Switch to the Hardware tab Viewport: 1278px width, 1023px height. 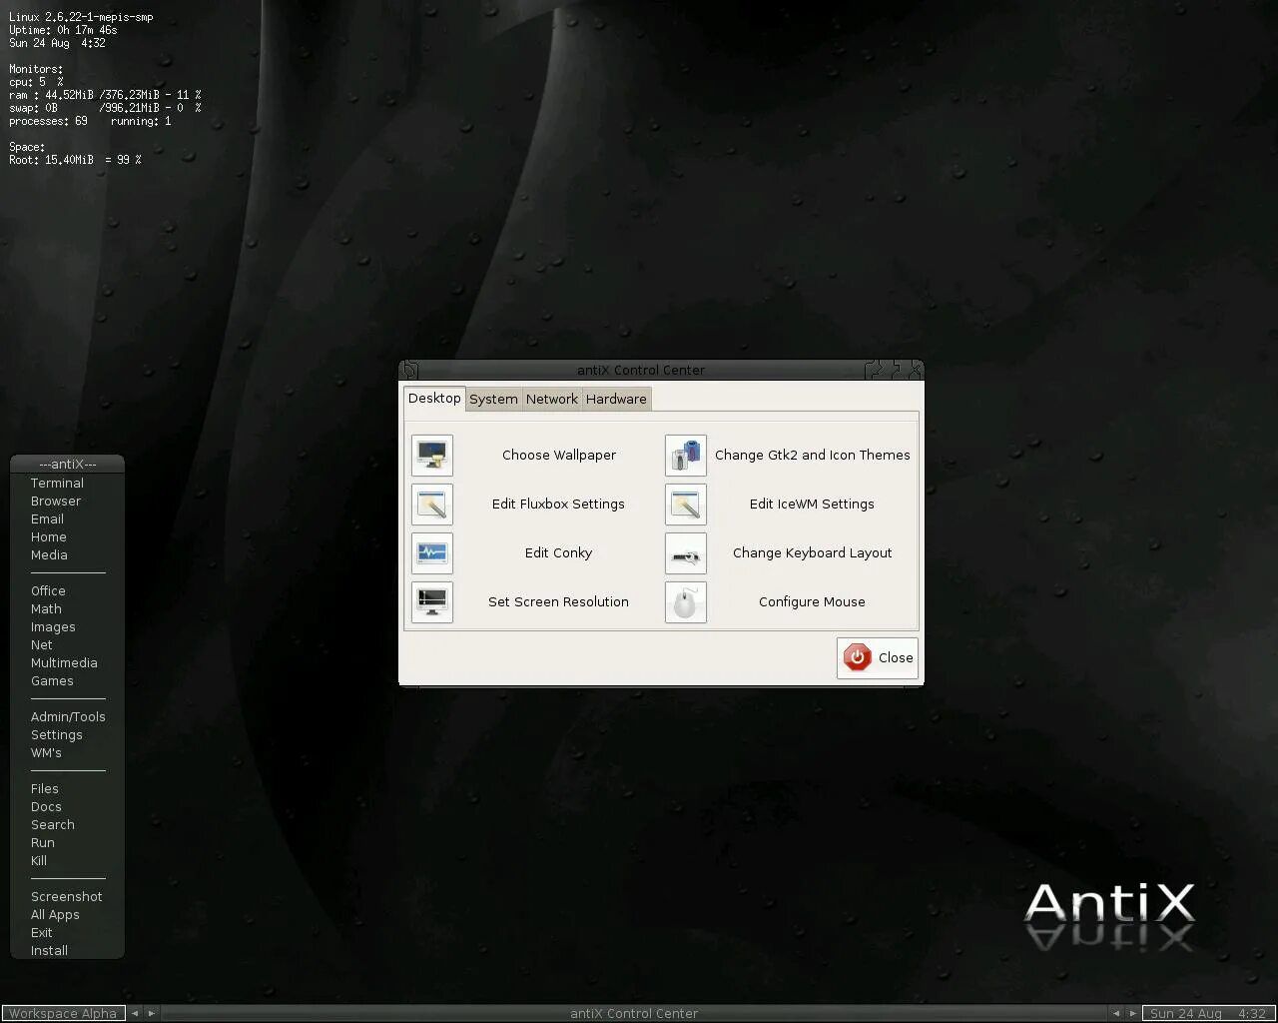[x=616, y=399]
